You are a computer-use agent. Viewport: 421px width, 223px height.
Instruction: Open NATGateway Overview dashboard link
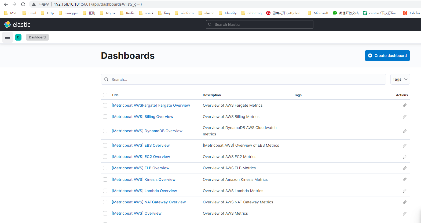(149, 202)
